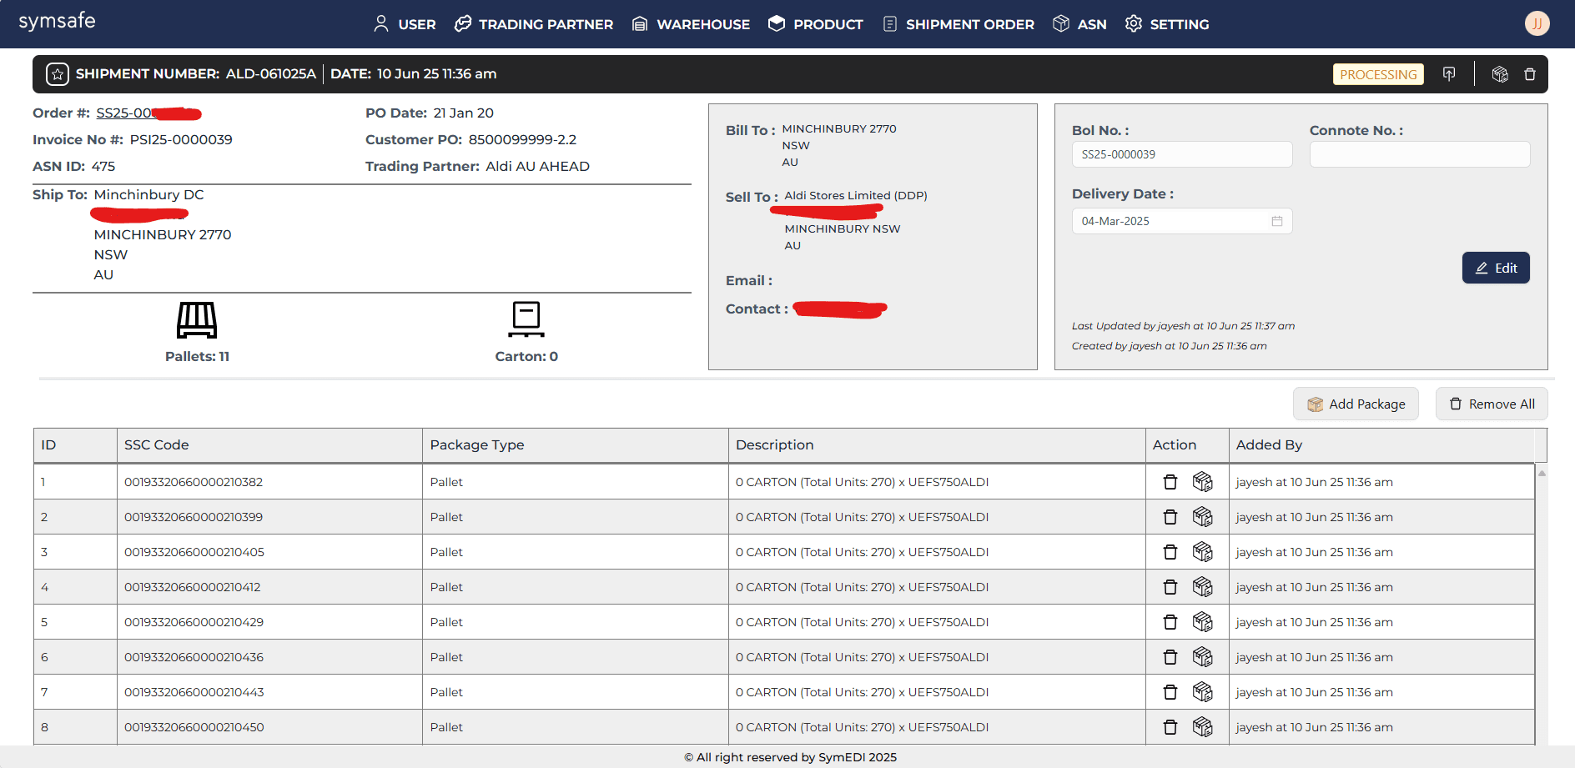Delete the pallet in row 5

[1170, 622]
